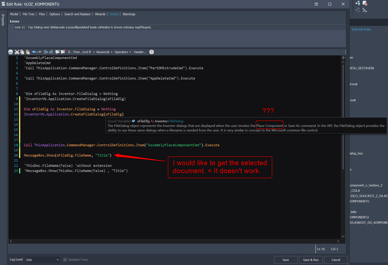
Task: Switch to the File Tree tab
Action: coord(28,14)
